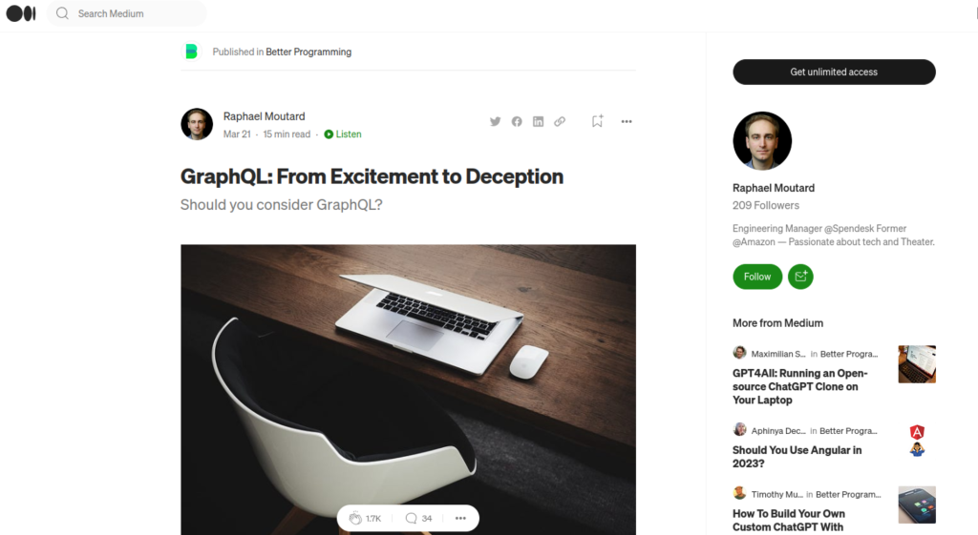Viewport: 978px width, 535px height.
Task: Open the Better Programming publication link
Action: [308, 51]
